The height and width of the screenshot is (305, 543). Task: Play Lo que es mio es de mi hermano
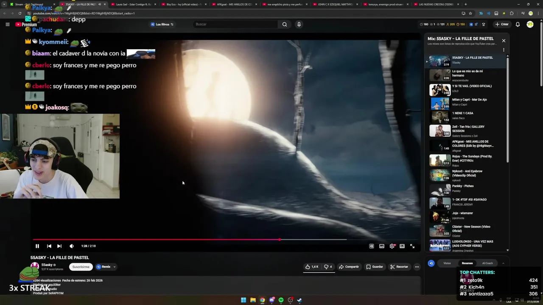pyautogui.click(x=467, y=75)
